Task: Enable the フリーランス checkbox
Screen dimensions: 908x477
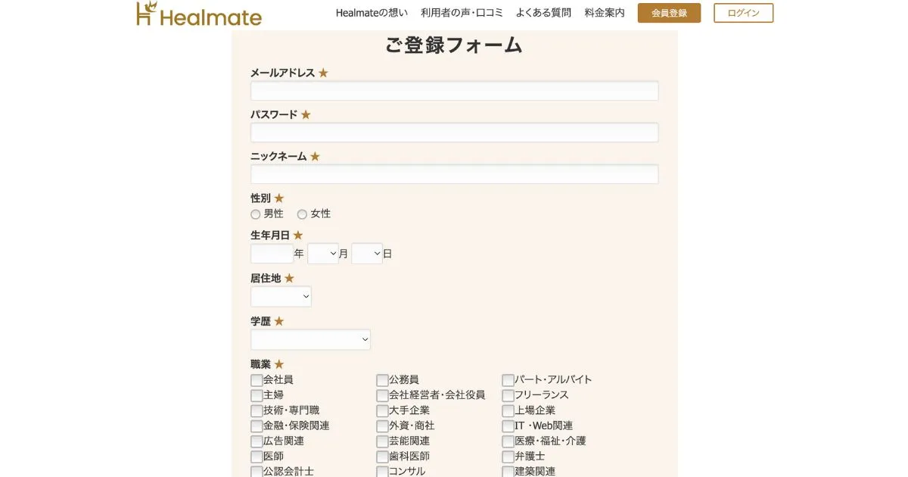Action: [508, 395]
